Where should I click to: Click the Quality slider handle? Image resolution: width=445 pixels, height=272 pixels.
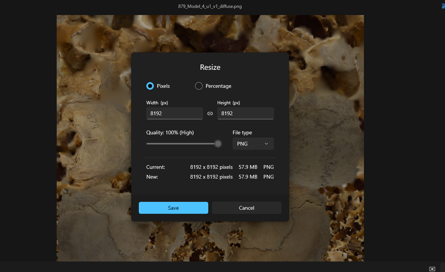click(218, 144)
